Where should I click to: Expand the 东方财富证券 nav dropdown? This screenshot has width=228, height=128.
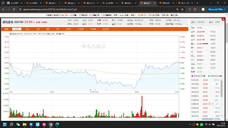point(95,15)
